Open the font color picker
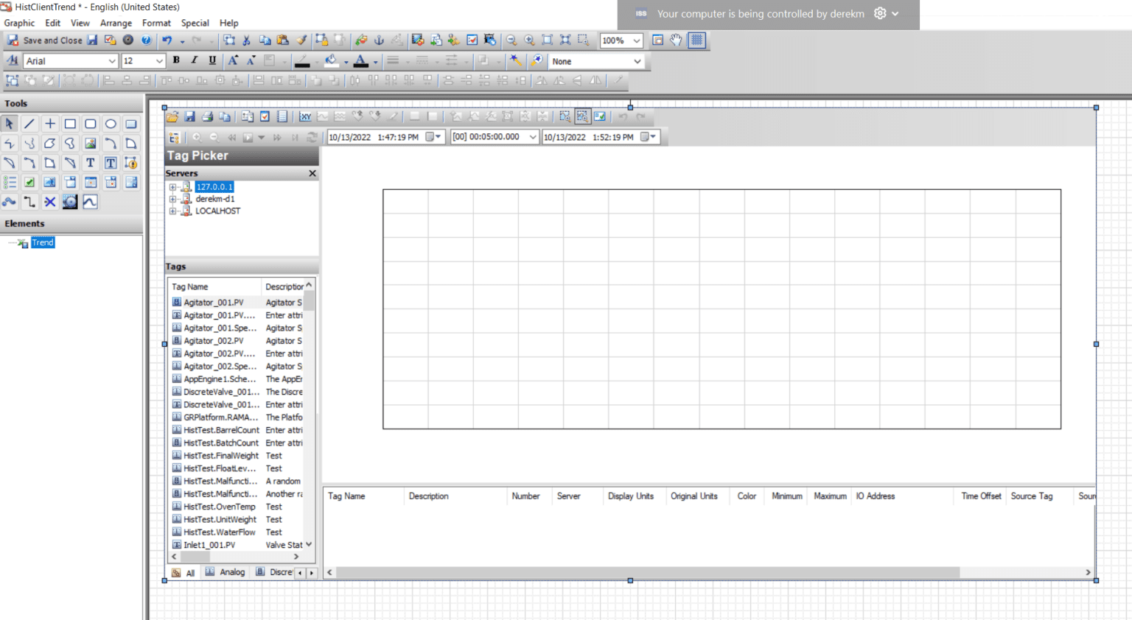Viewport: 1132px width, 620px height. pos(376,61)
